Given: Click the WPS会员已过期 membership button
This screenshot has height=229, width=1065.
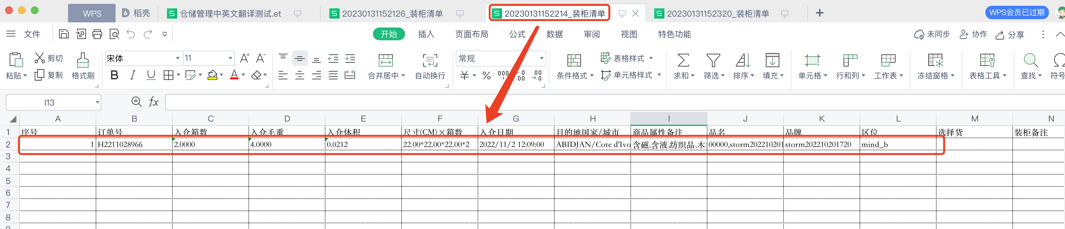Looking at the screenshot, I should (x=1017, y=12).
